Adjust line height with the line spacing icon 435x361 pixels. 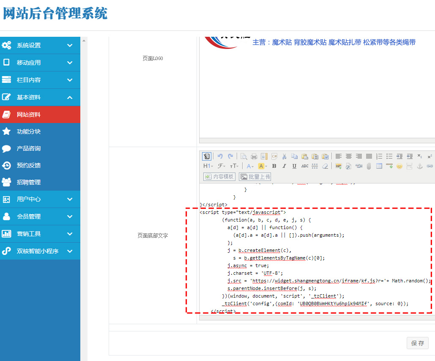click(315, 166)
